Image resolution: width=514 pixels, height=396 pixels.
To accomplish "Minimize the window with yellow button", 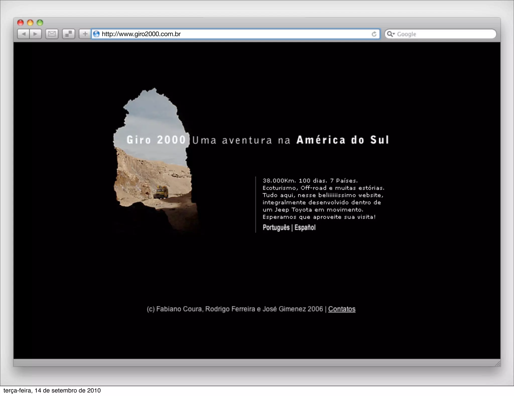I will [30, 23].
